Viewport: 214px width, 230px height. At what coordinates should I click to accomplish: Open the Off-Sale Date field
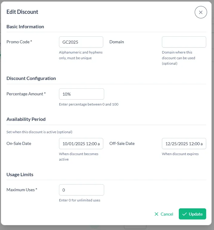coord(184,143)
